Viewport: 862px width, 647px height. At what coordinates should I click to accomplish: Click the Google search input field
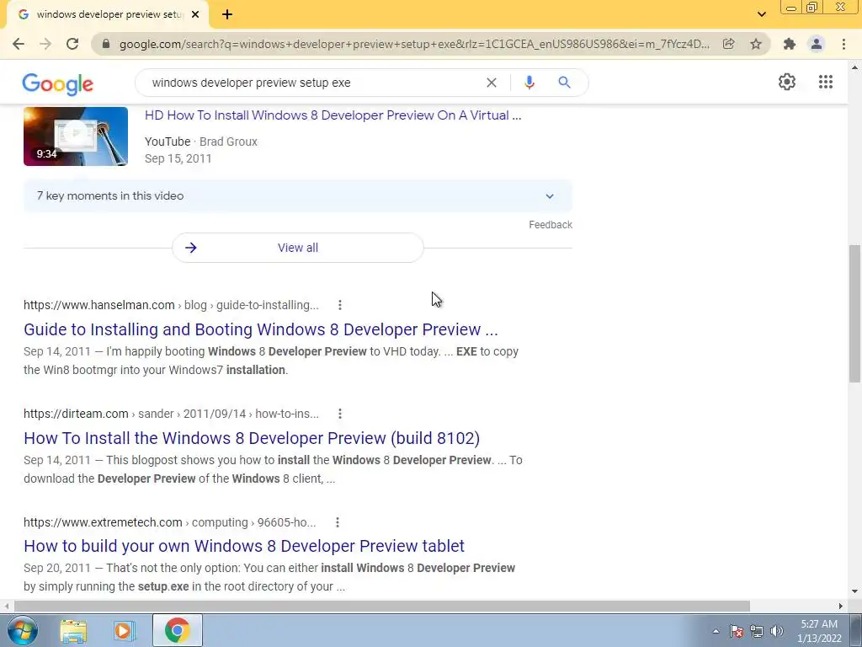(313, 83)
